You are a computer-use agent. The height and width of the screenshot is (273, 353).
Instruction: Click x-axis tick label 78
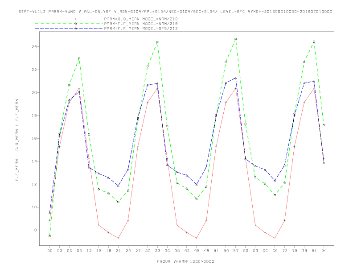tap(304, 251)
